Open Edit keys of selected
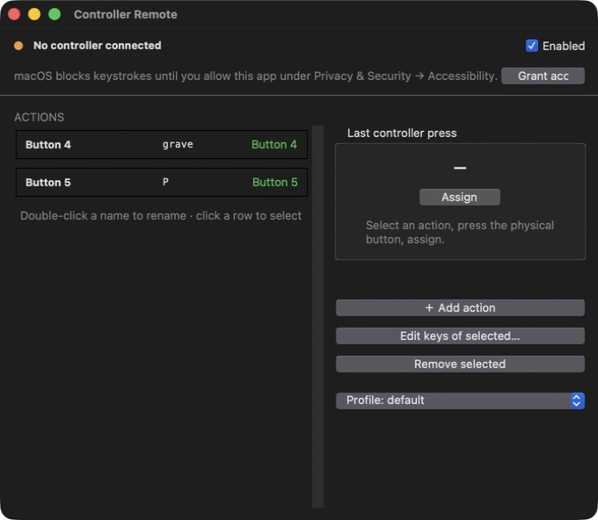Viewport: 598px width, 520px height. (x=460, y=336)
